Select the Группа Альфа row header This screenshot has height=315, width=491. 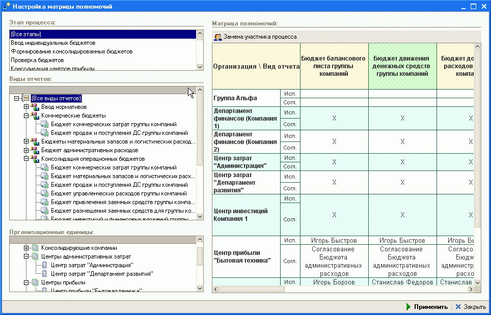click(x=246, y=98)
